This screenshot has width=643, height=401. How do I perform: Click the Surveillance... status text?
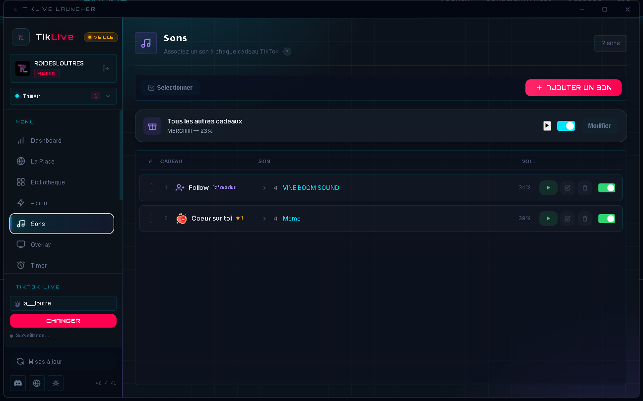point(32,336)
